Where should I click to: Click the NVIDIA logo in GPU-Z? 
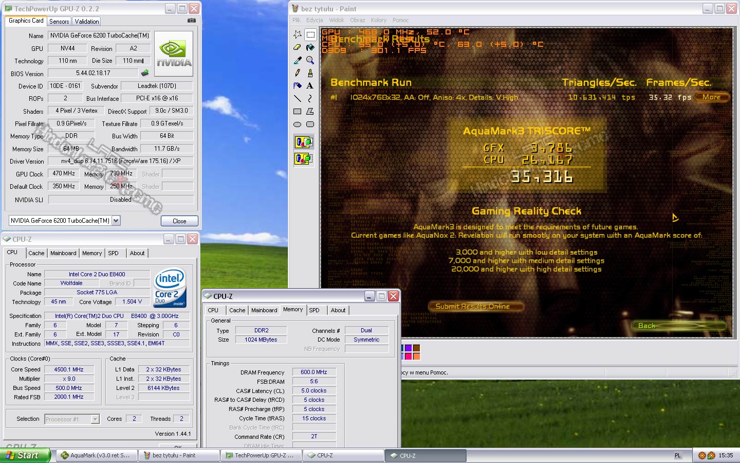(x=174, y=54)
